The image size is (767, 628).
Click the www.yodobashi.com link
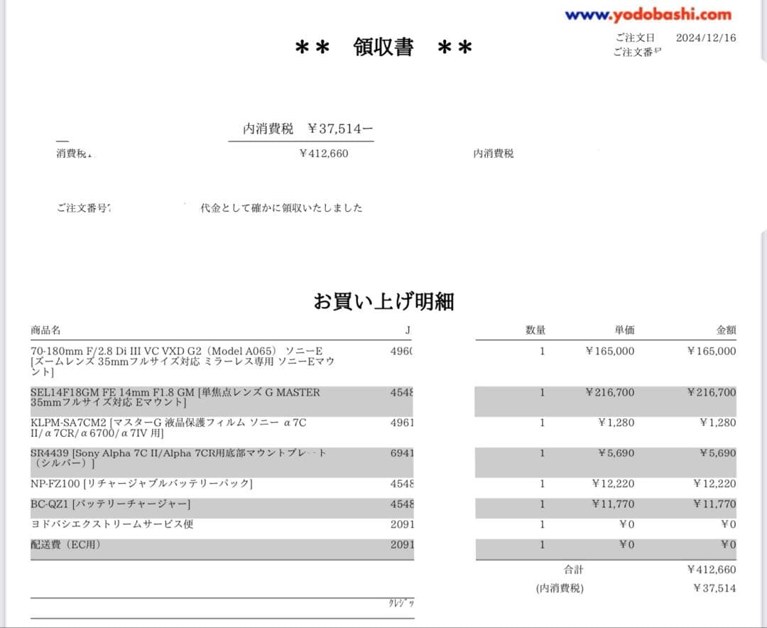coord(648,14)
